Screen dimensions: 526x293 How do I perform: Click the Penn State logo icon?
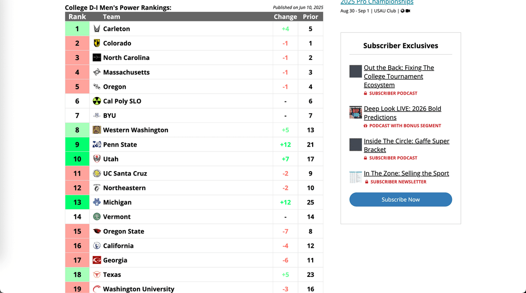(97, 144)
